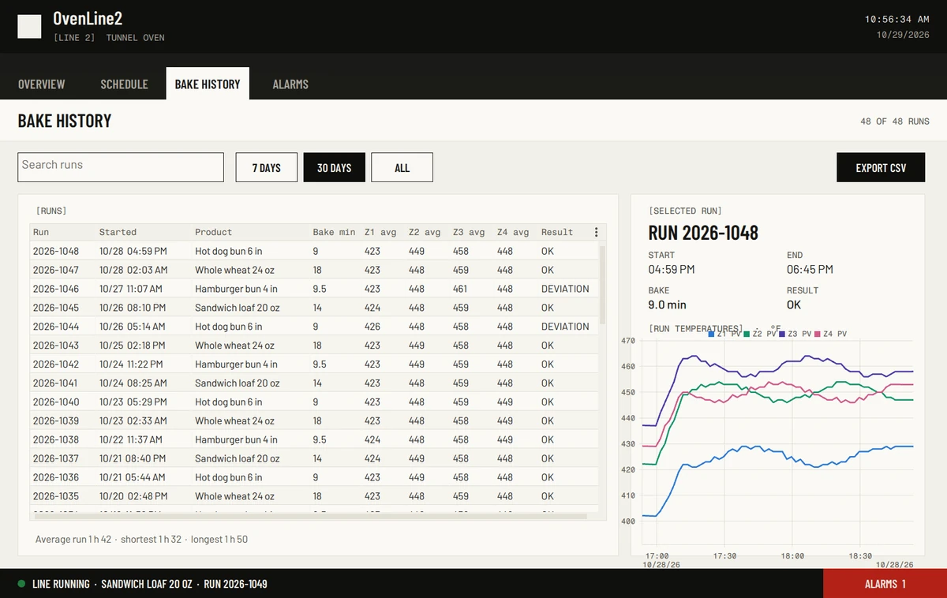Select run 2026-1038 in the table
The height and width of the screenshot is (598, 947).
tap(315, 440)
